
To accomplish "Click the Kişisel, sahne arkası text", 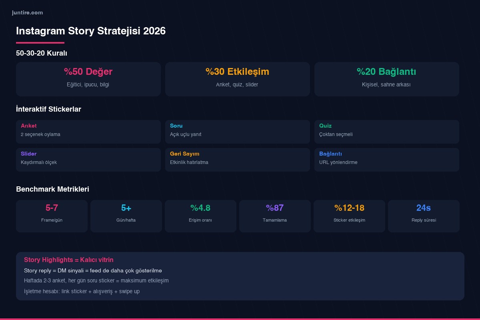I will 386,85.
